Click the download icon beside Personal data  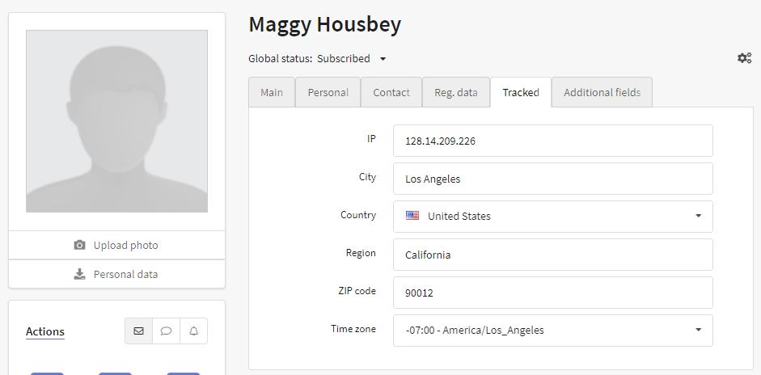click(x=79, y=274)
